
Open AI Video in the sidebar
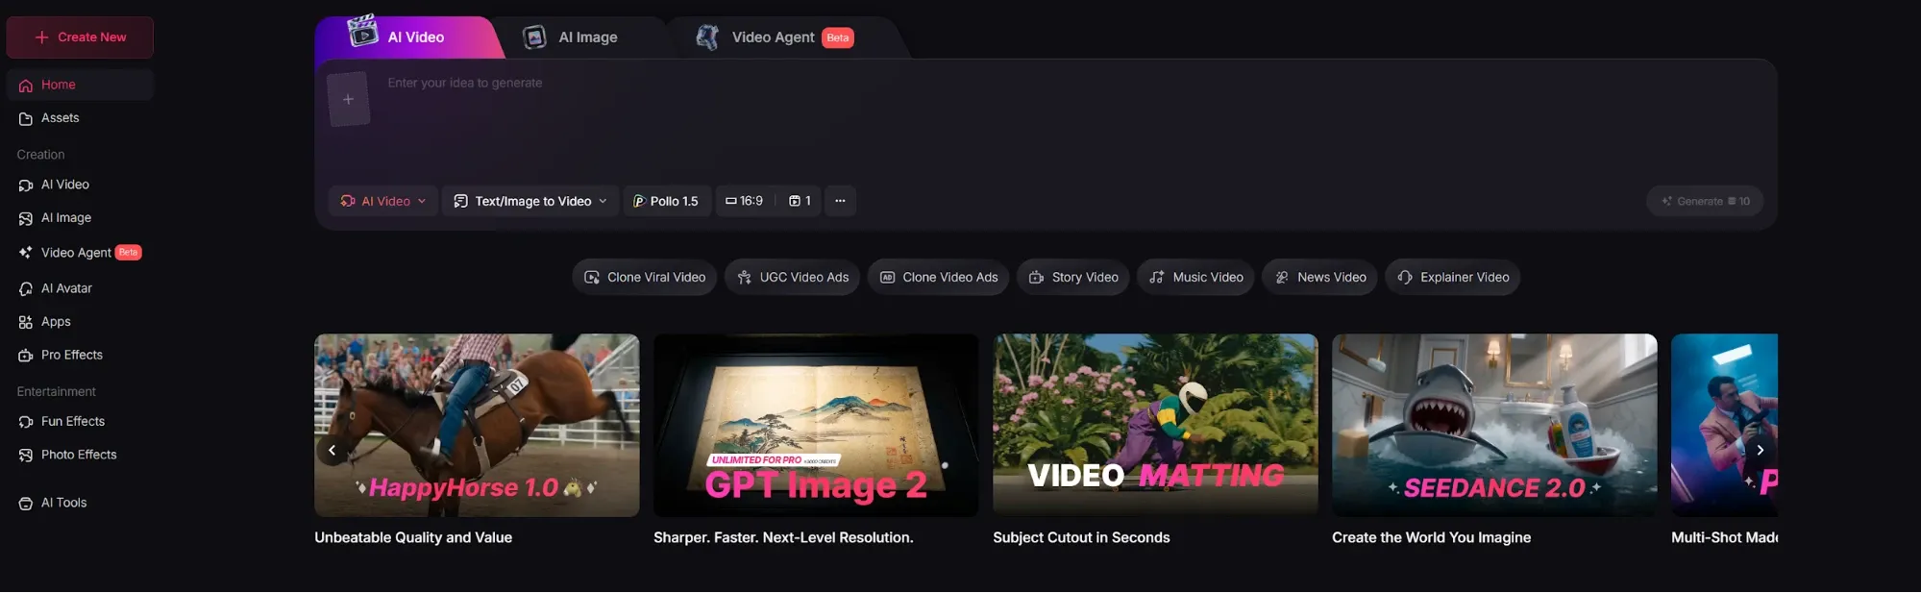(80, 185)
